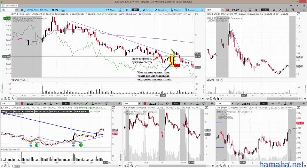The width and height of the screenshot is (307, 168).
Task: Click JOY GLOBAL INC COM company name
Action: [x=38, y=10]
